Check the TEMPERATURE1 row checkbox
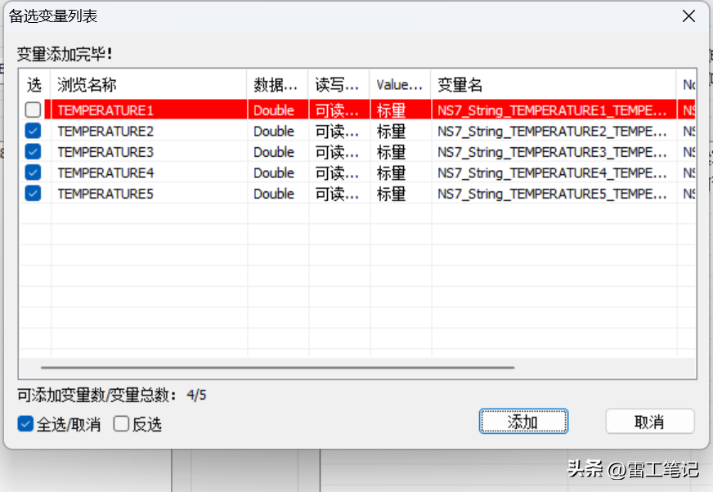This screenshot has width=713, height=492. point(33,110)
